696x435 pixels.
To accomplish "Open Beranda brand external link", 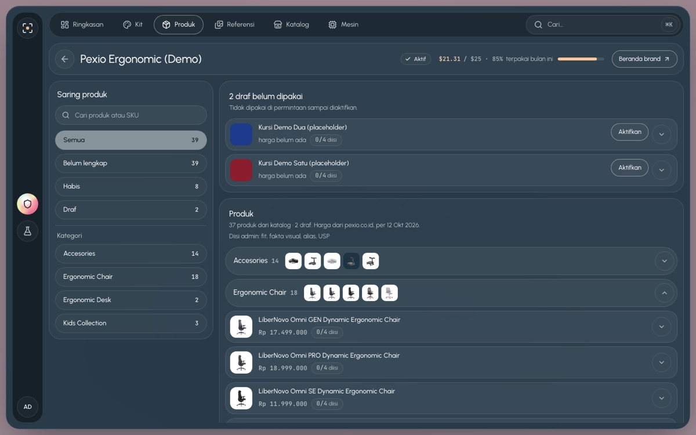I will click(x=644, y=59).
